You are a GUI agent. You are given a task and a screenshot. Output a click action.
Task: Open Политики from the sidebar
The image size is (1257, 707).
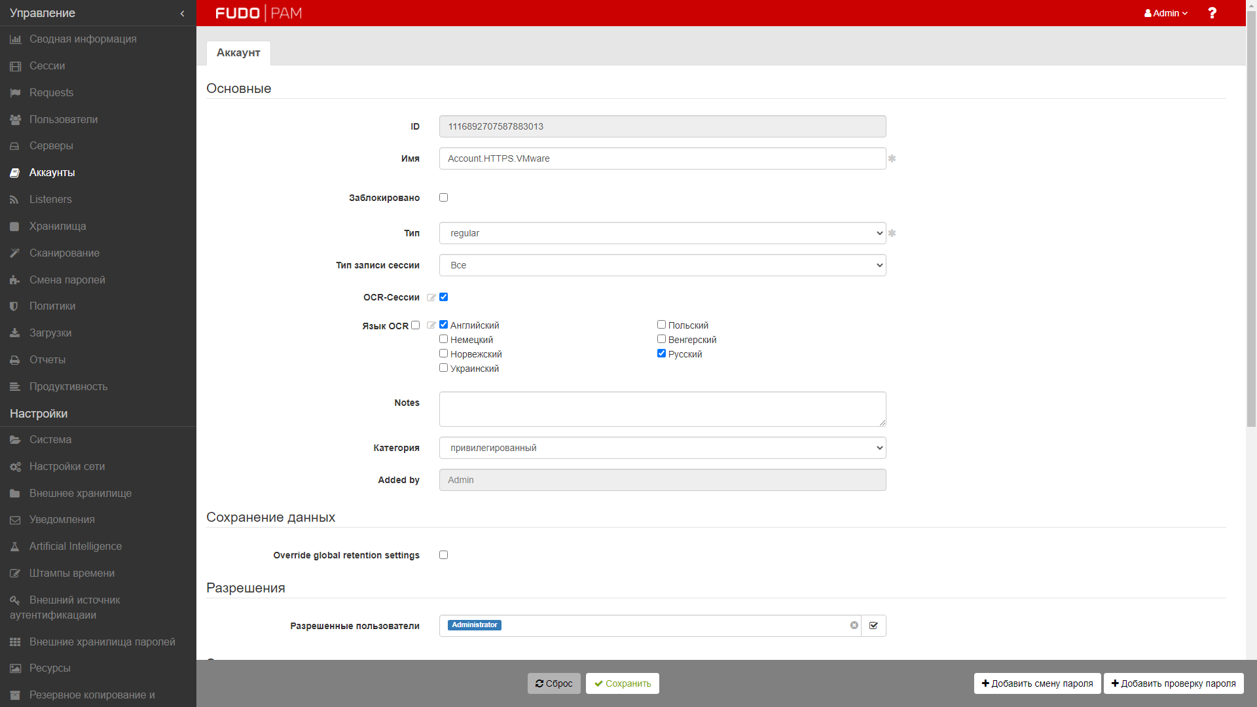(x=52, y=306)
